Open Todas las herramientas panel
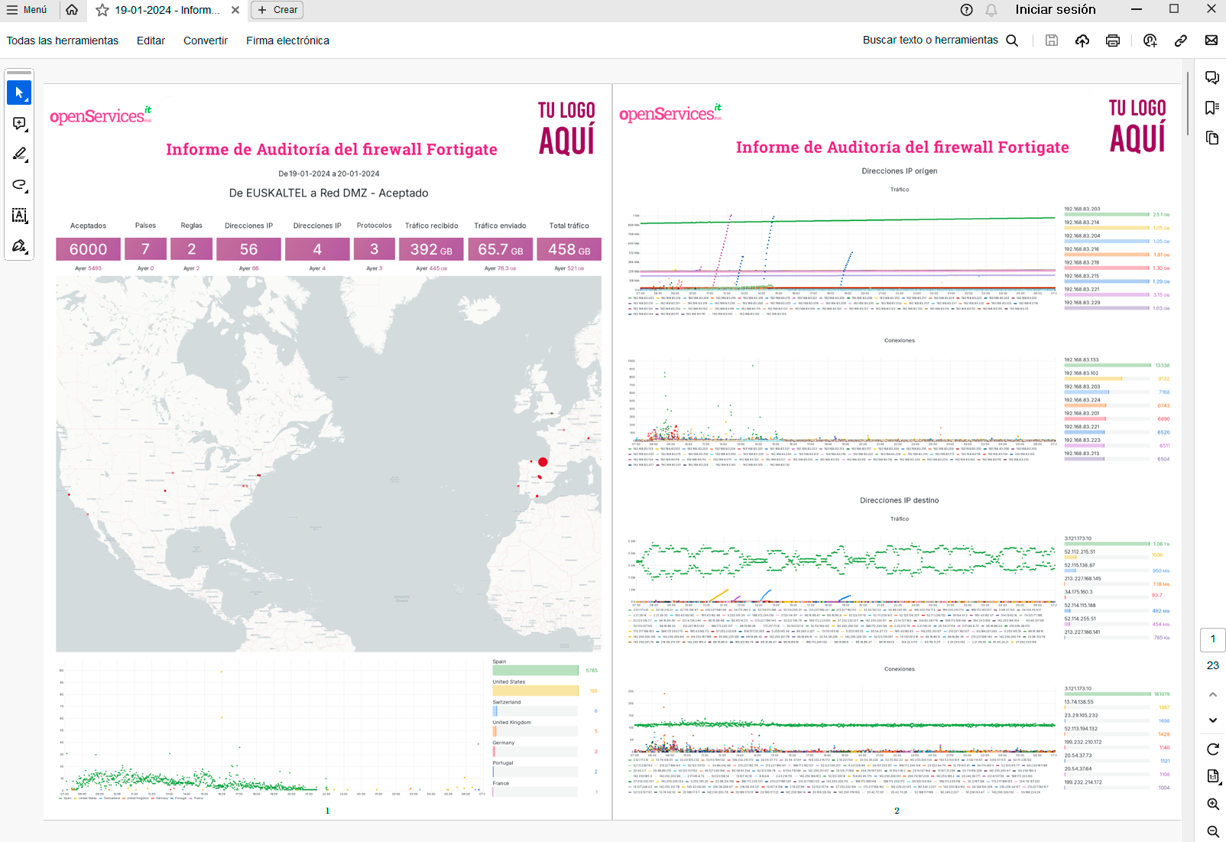Viewport: 1226px width, 842px height. [63, 41]
